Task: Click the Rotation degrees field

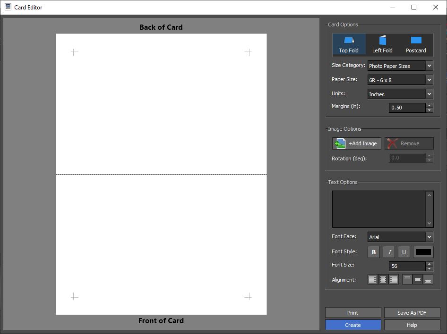Action: 407,158
